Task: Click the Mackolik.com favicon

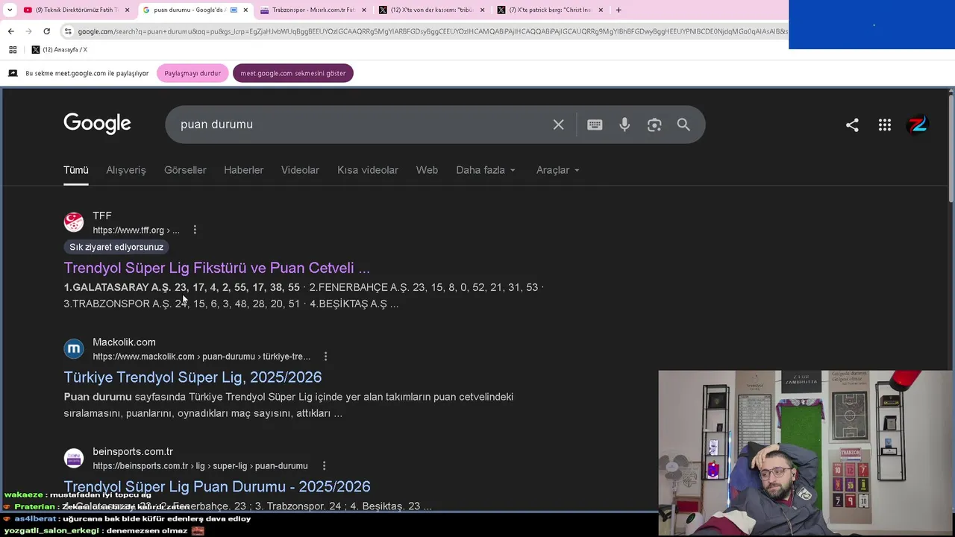Action: pyautogui.click(x=74, y=349)
